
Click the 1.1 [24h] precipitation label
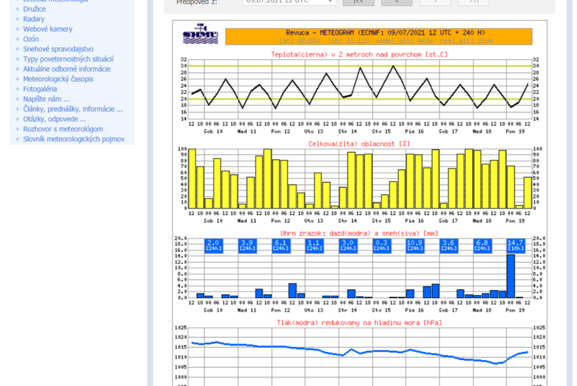[314, 245]
